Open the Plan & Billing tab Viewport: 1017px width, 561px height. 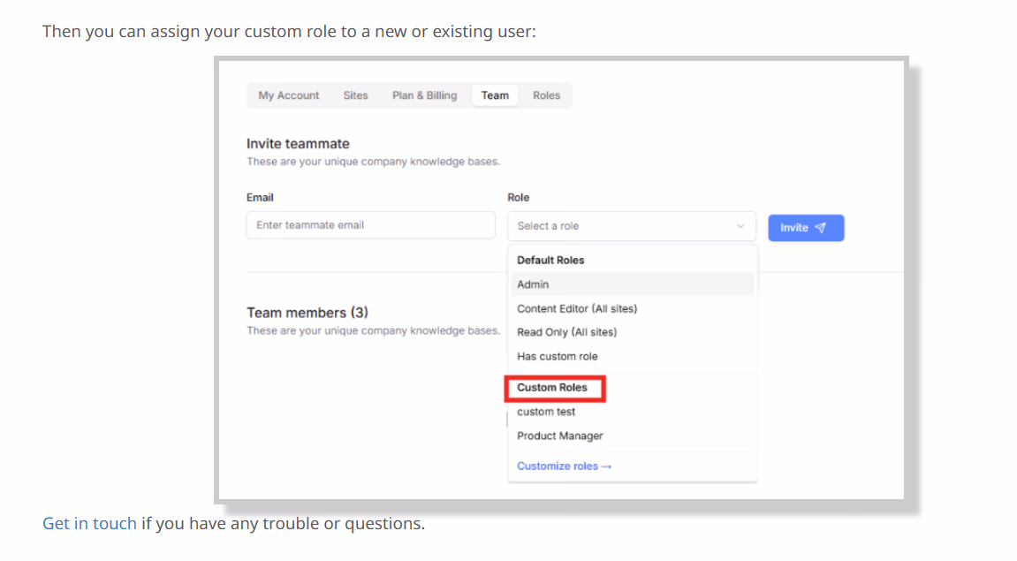(x=424, y=95)
